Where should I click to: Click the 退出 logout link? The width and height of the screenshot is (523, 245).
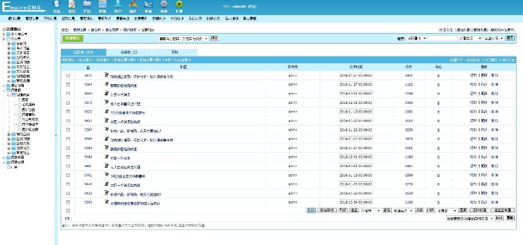pos(252,6)
